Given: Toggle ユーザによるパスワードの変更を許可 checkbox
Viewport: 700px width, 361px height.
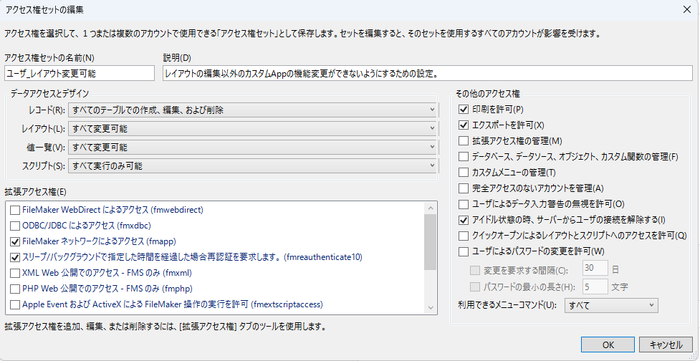Looking at the screenshot, I should [x=464, y=251].
